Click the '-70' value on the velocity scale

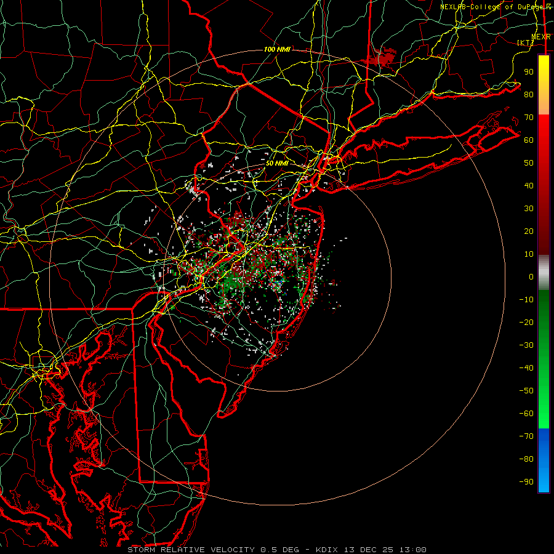[x=526, y=436]
